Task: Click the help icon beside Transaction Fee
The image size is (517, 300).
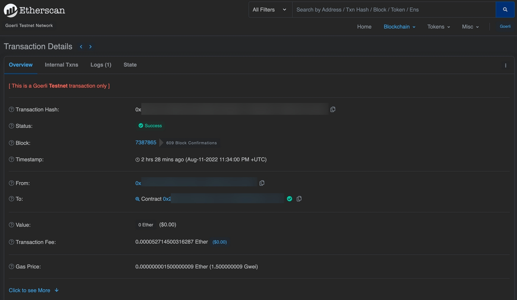Action: coord(11,242)
